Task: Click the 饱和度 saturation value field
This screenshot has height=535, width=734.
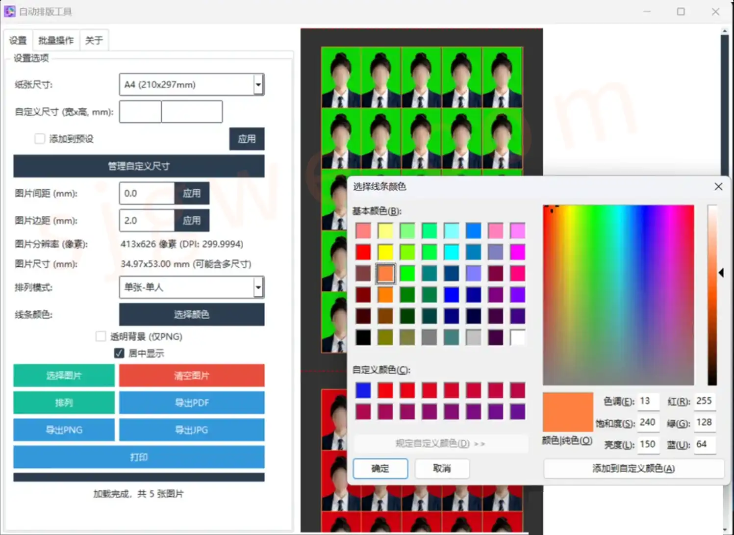Action: tap(648, 422)
